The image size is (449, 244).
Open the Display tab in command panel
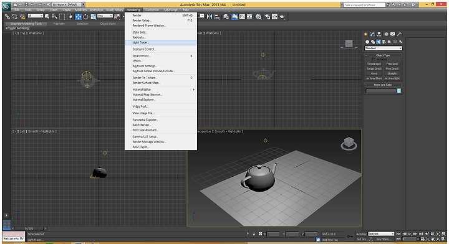point(393,34)
